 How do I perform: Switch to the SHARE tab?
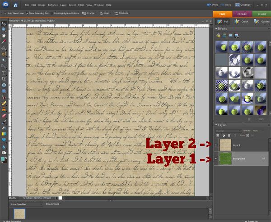tap(262, 14)
